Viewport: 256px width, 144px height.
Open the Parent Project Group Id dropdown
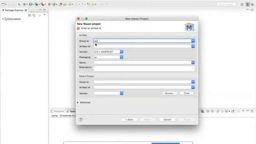point(193,82)
